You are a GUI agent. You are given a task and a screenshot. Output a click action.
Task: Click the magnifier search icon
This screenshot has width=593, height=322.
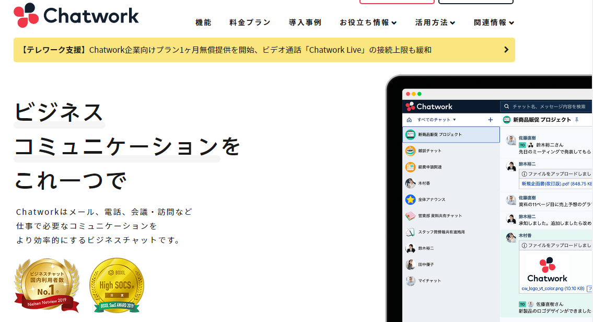pos(507,107)
